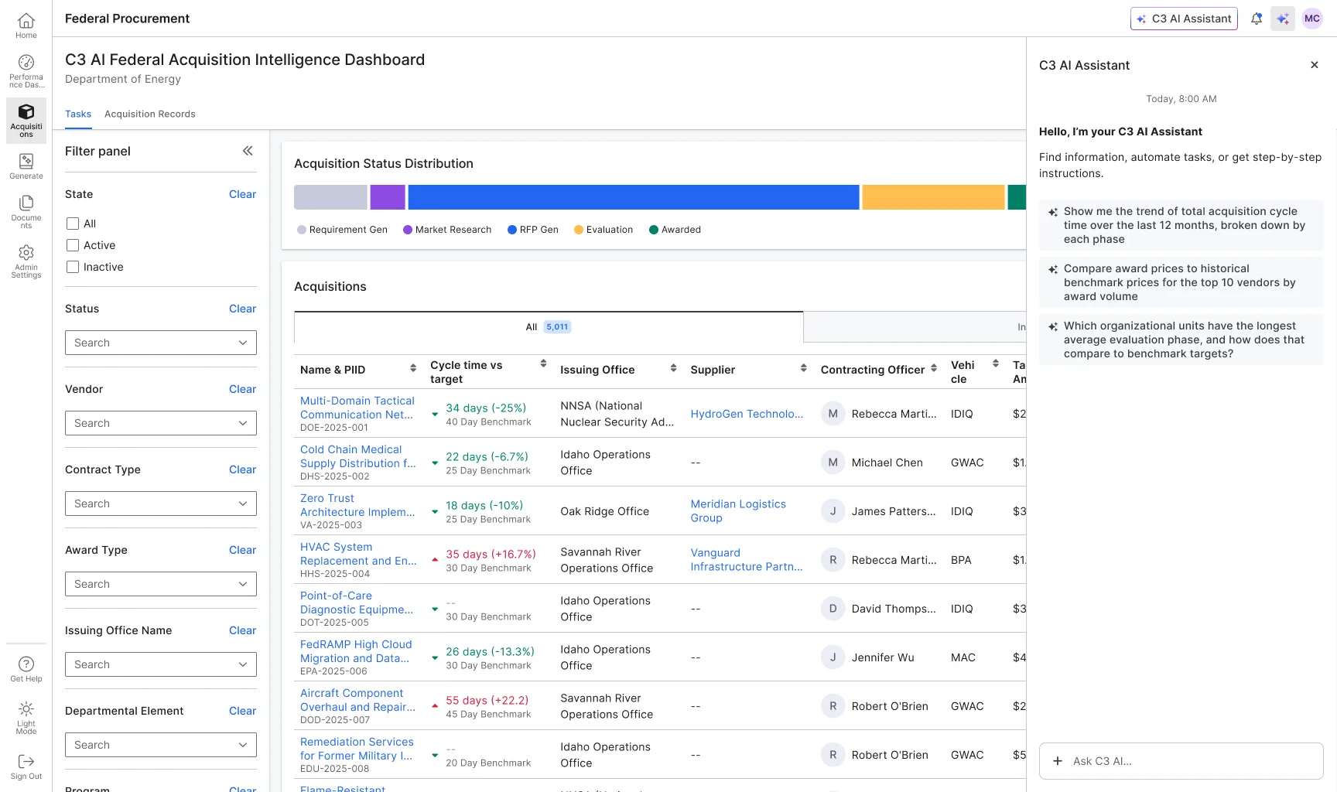Sort by Cycle time vs target column
Screen dimensions: 1337x792
tap(543, 364)
